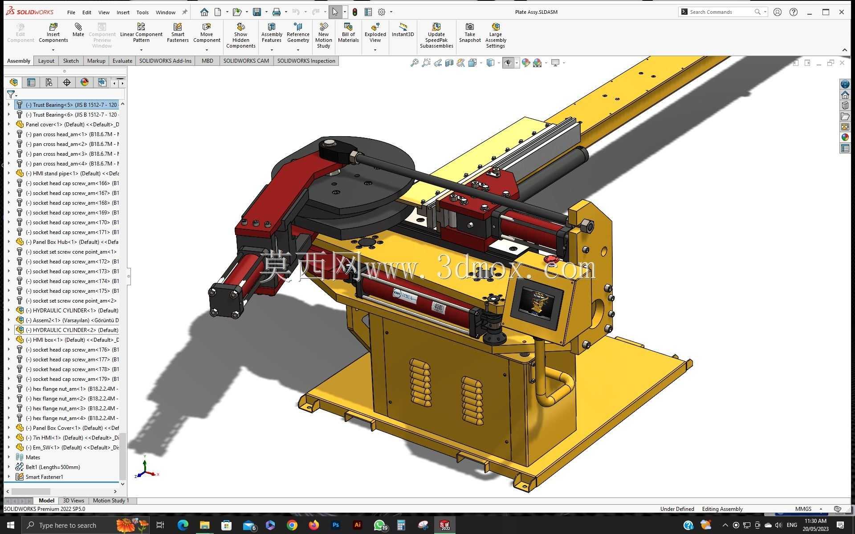Open the DisplayManager color-ball tab
The width and height of the screenshot is (855, 534).
pyautogui.click(x=85, y=82)
